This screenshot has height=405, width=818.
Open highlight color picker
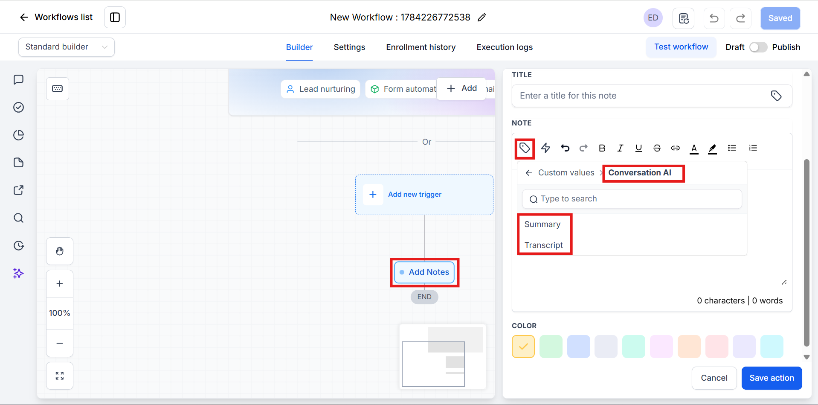712,149
